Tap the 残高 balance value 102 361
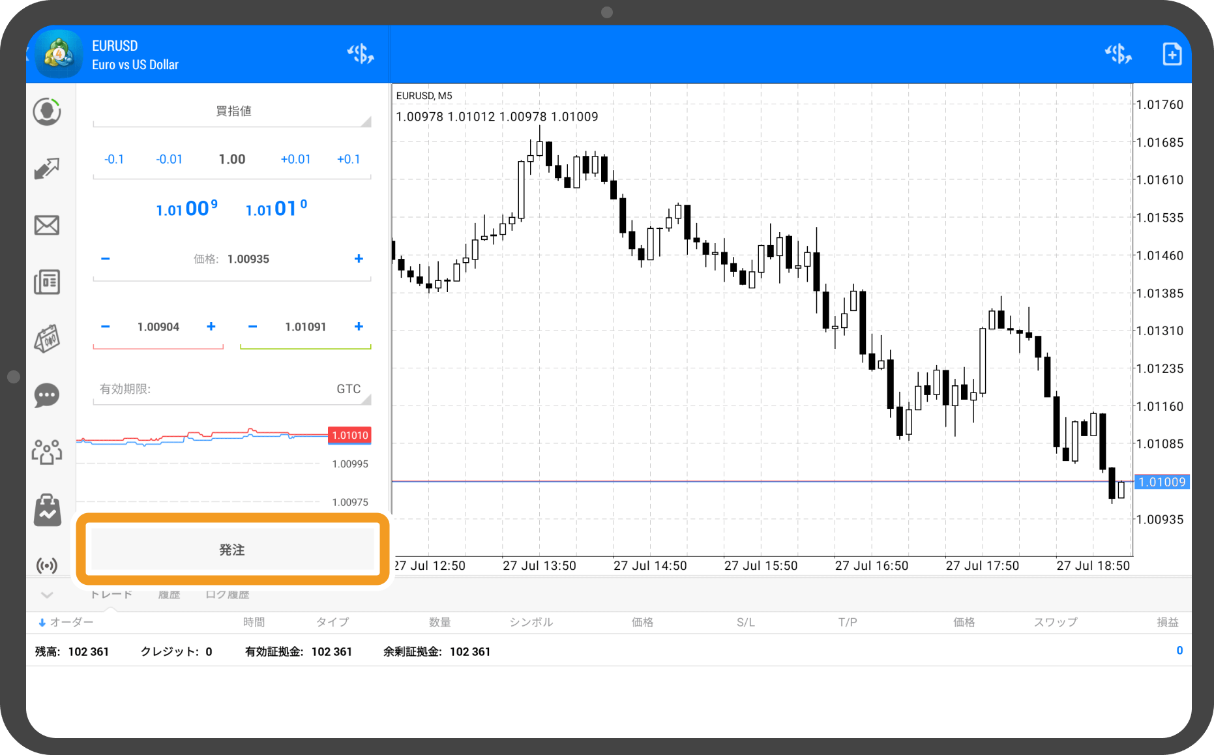Screen dimensions: 1214x755 point(89,652)
